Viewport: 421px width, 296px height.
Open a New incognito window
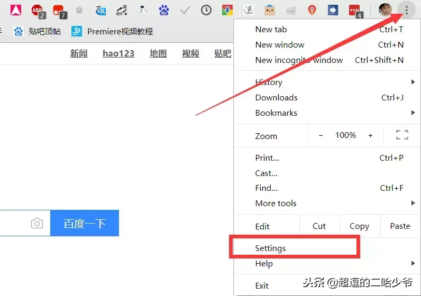[x=327, y=60]
